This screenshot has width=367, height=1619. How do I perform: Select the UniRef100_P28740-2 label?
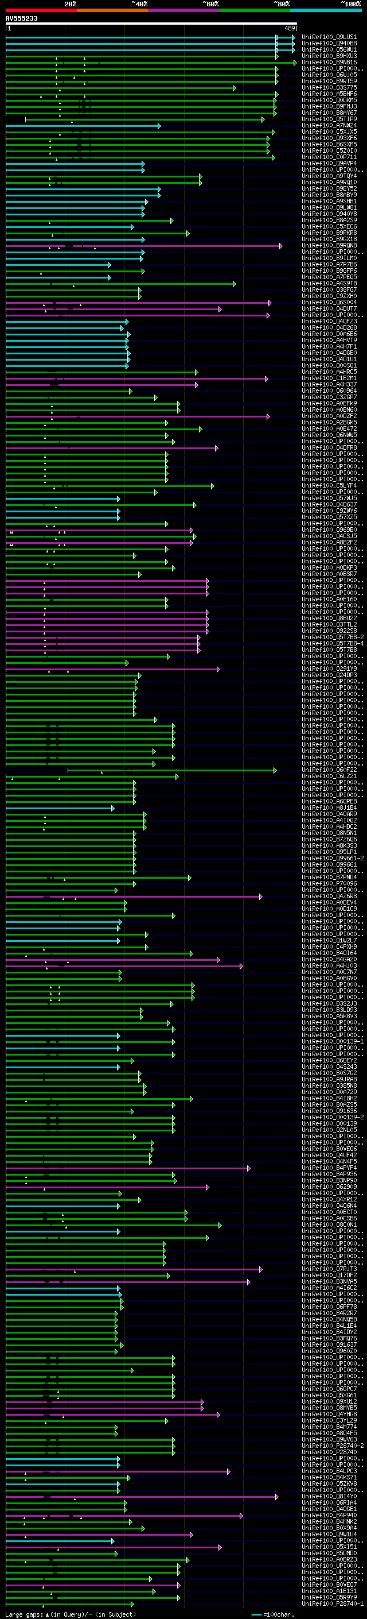pos(333,1446)
